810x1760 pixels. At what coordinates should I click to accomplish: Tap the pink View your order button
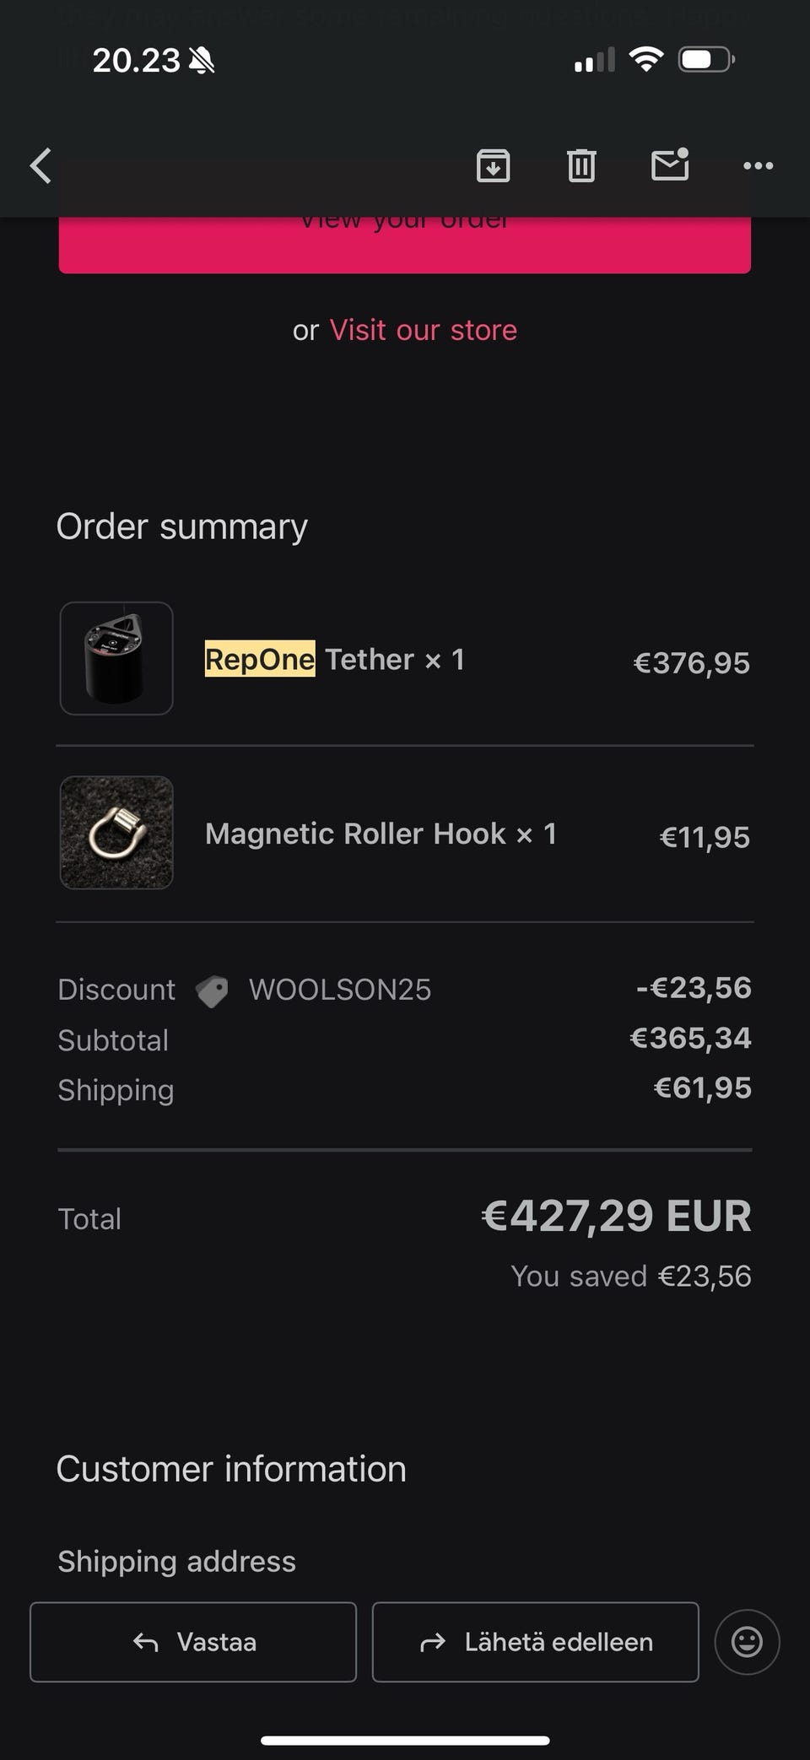point(404,246)
